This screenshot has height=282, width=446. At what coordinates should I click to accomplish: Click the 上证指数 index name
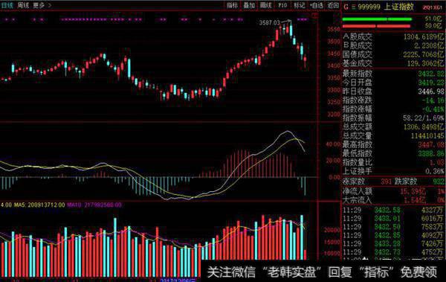click(x=398, y=7)
